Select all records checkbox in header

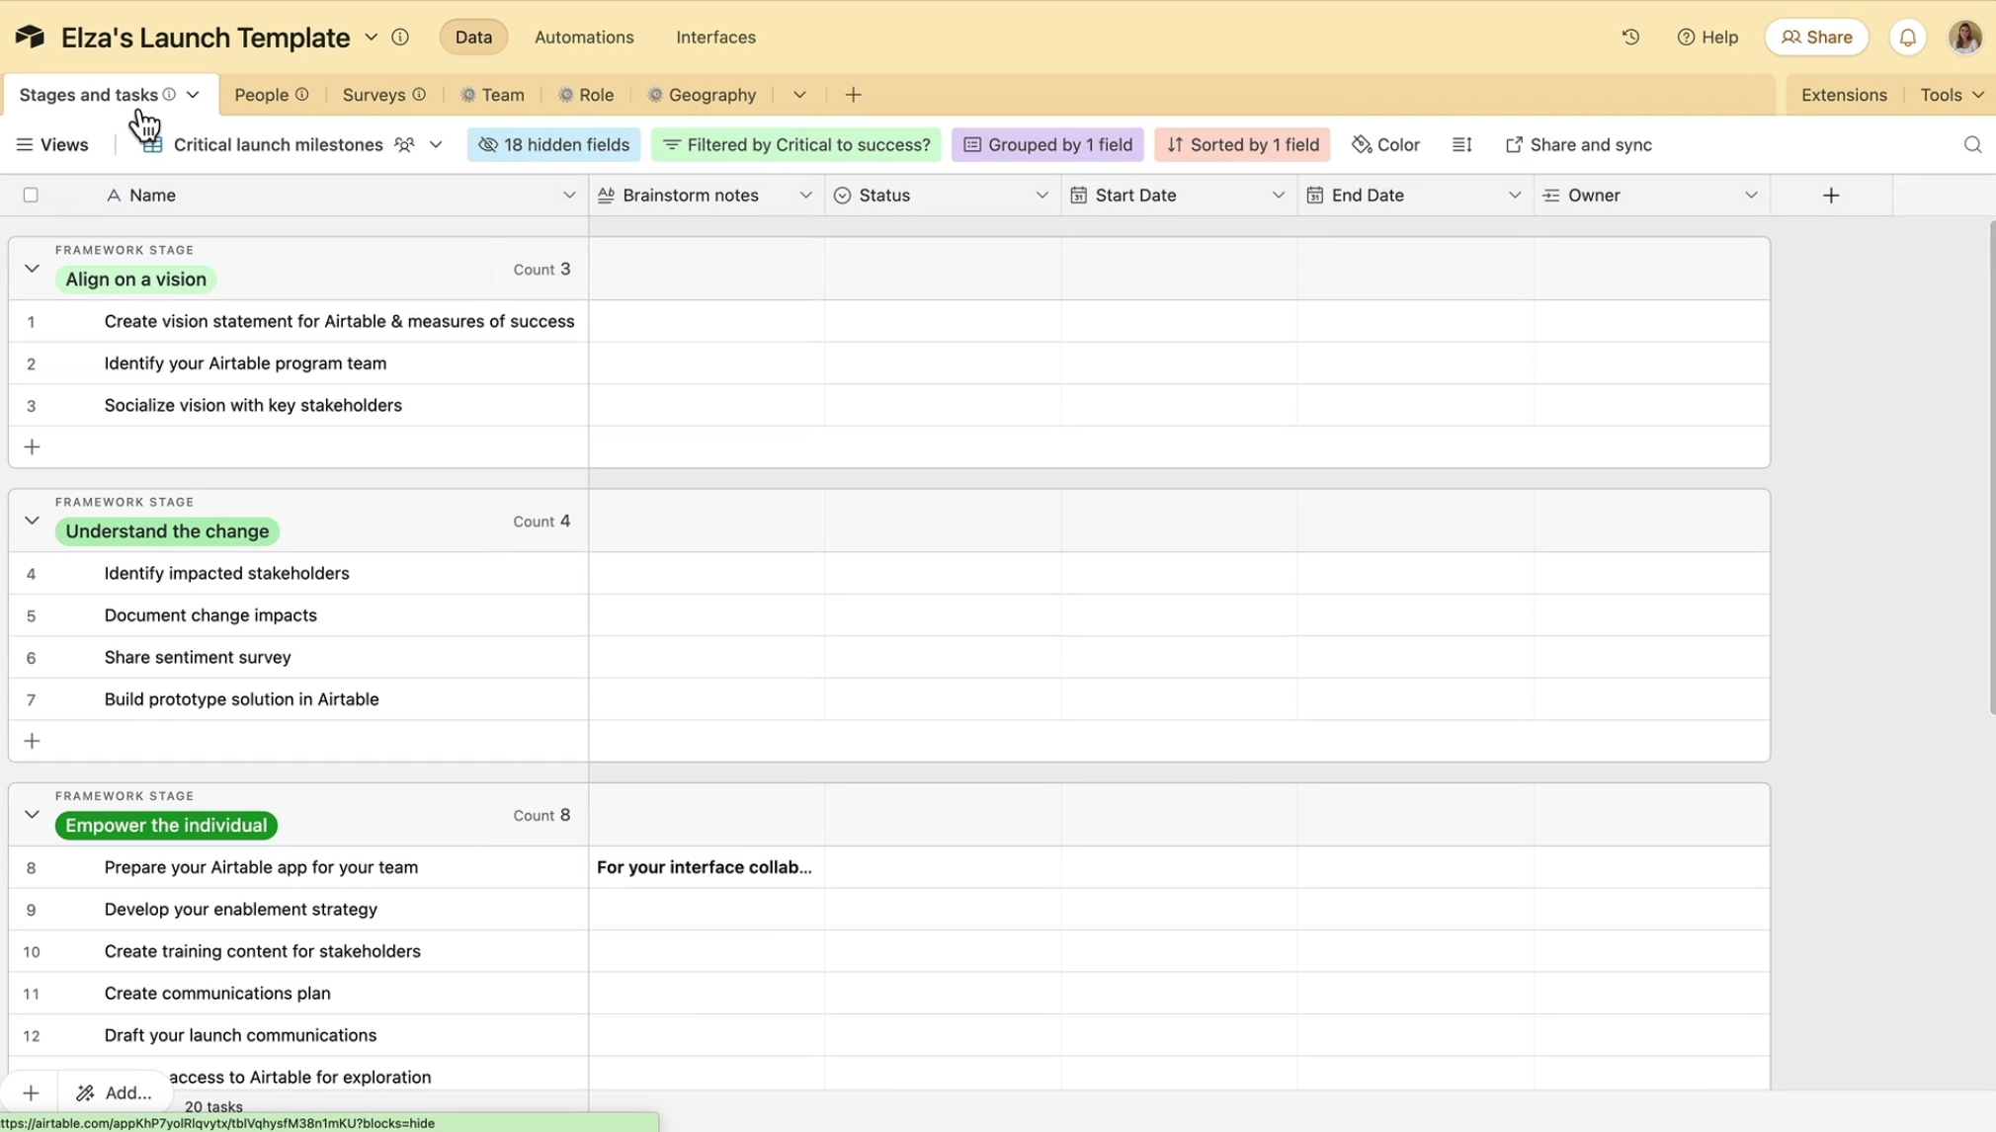(x=31, y=196)
